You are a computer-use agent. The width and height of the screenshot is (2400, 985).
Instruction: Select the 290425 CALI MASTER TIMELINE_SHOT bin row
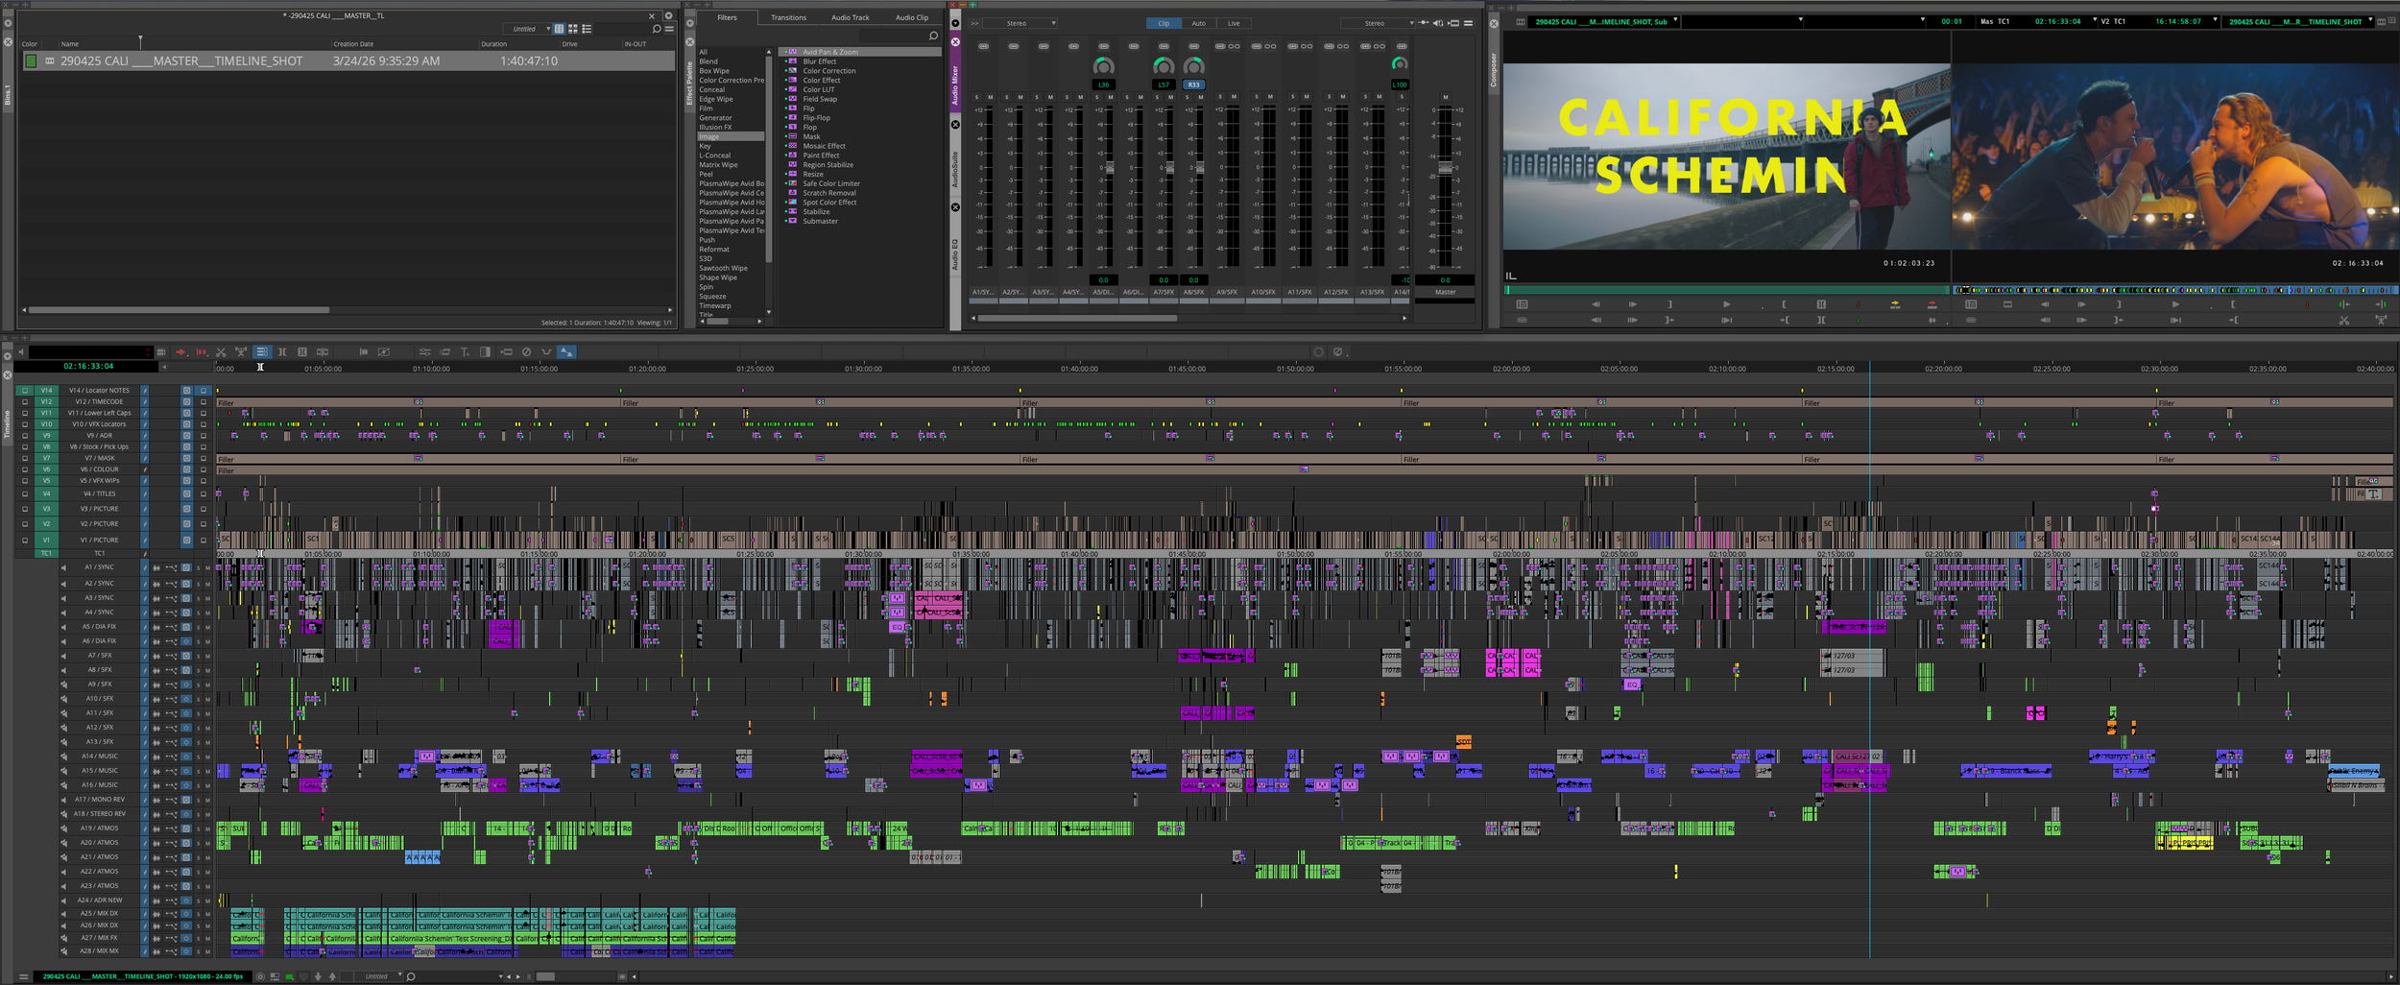[x=348, y=60]
